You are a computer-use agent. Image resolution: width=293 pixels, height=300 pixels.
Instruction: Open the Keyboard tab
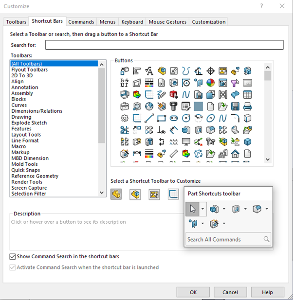[x=132, y=22]
